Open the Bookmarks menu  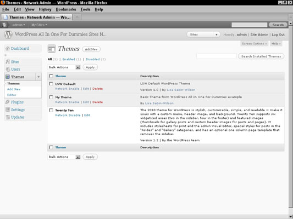pyautogui.click(x=66, y=9)
